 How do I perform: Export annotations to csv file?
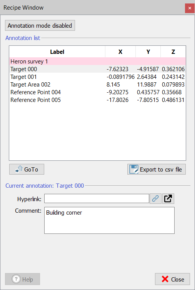click(x=156, y=169)
